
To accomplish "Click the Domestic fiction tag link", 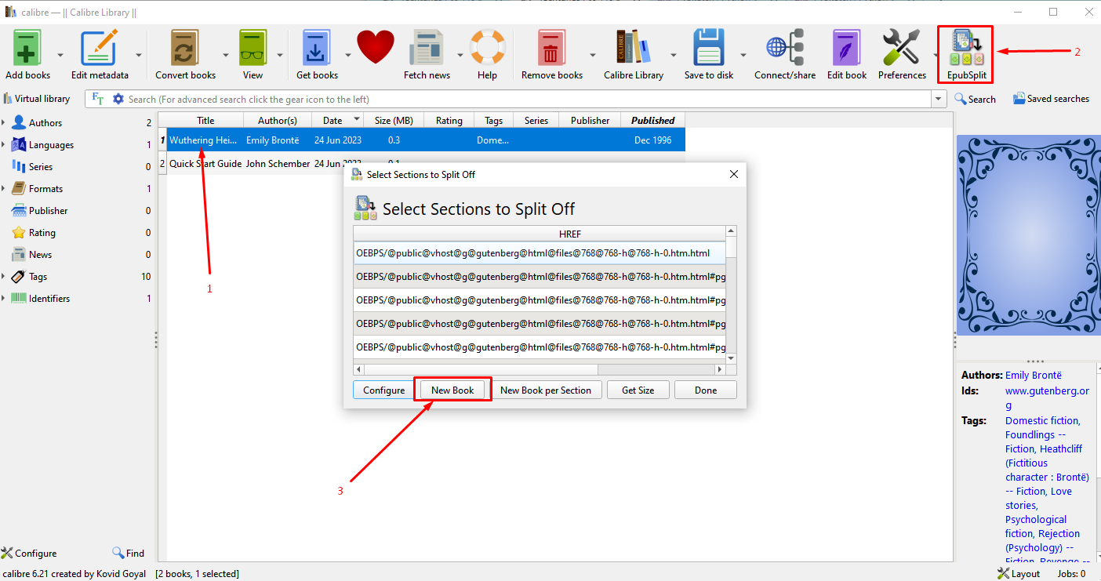I will [1042, 421].
